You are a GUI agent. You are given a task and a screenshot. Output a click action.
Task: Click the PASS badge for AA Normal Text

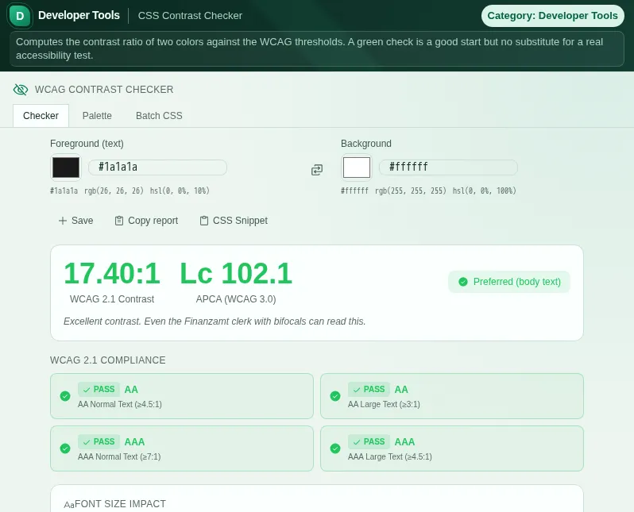(x=99, y=389)
